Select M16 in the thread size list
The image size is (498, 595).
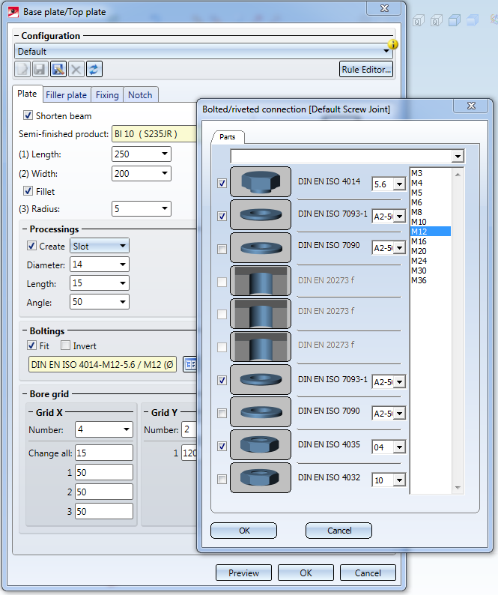(418, 241)
